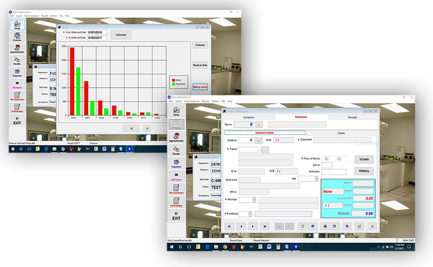Switch to the Receipts tab
The height and width of the screenshot is (267, 433).
[x=352, y=117]
